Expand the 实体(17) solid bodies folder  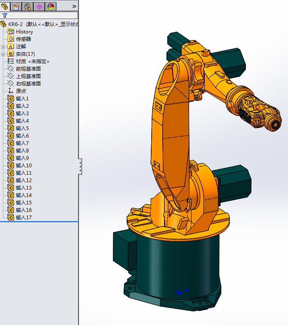click(x=3, y=54)
